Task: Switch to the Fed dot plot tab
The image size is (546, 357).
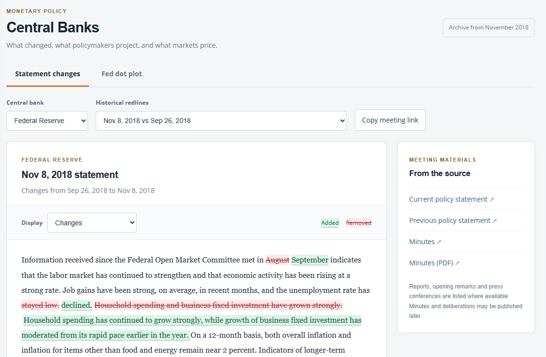Action: [x=122, y=74]
